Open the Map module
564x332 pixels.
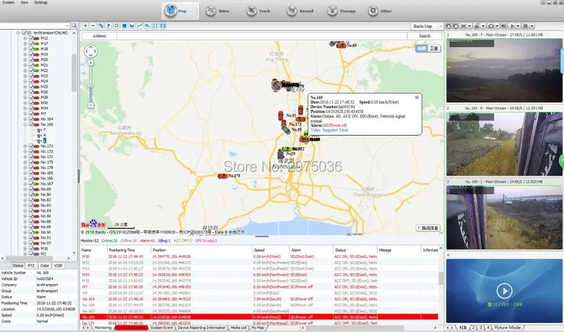(x=180, y=11)
